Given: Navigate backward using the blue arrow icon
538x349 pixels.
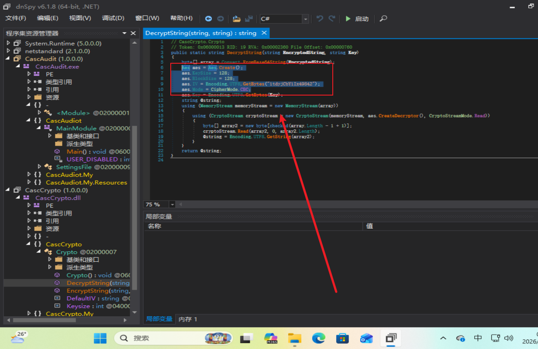Looking at the screenshot, I should (x=208, y=19).
